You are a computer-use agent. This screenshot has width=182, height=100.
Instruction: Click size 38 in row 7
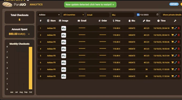coord(146,69)
